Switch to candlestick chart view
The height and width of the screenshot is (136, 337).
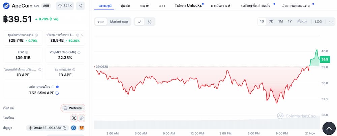(150, 21)
